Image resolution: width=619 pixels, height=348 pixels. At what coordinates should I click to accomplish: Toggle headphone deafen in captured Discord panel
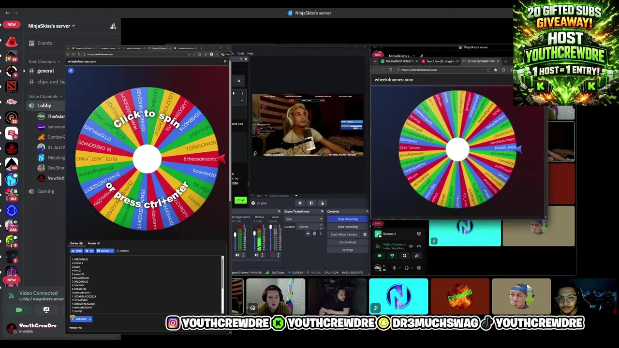[407, 268]
